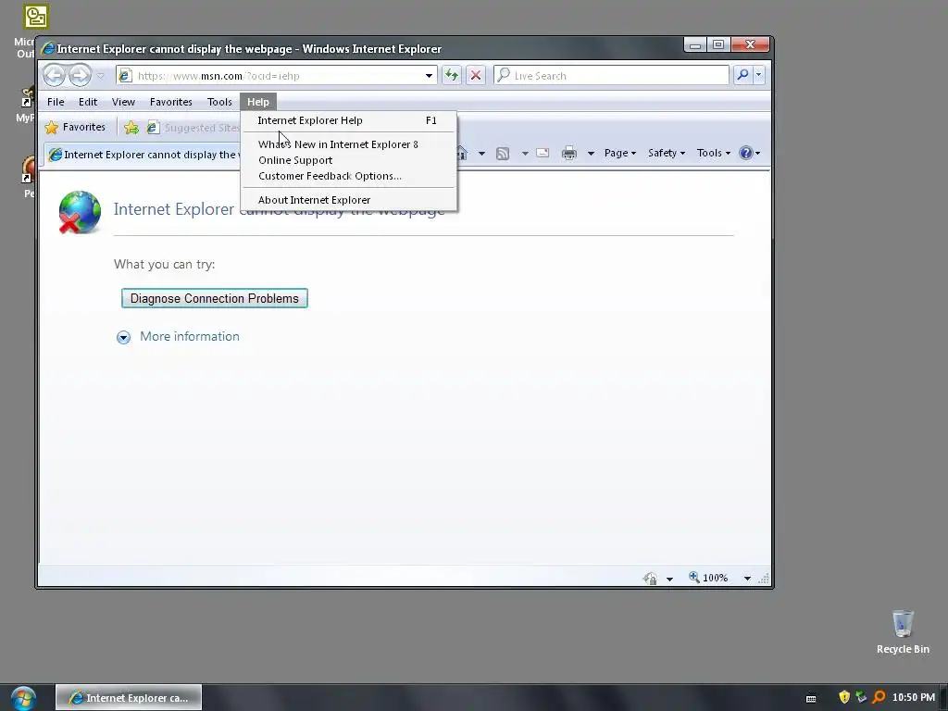Click the network connection tray icon
Screen dimensions: 948x711
click(x=862, y=697)
